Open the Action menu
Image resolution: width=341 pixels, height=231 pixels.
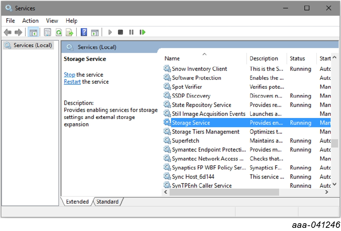30,21
